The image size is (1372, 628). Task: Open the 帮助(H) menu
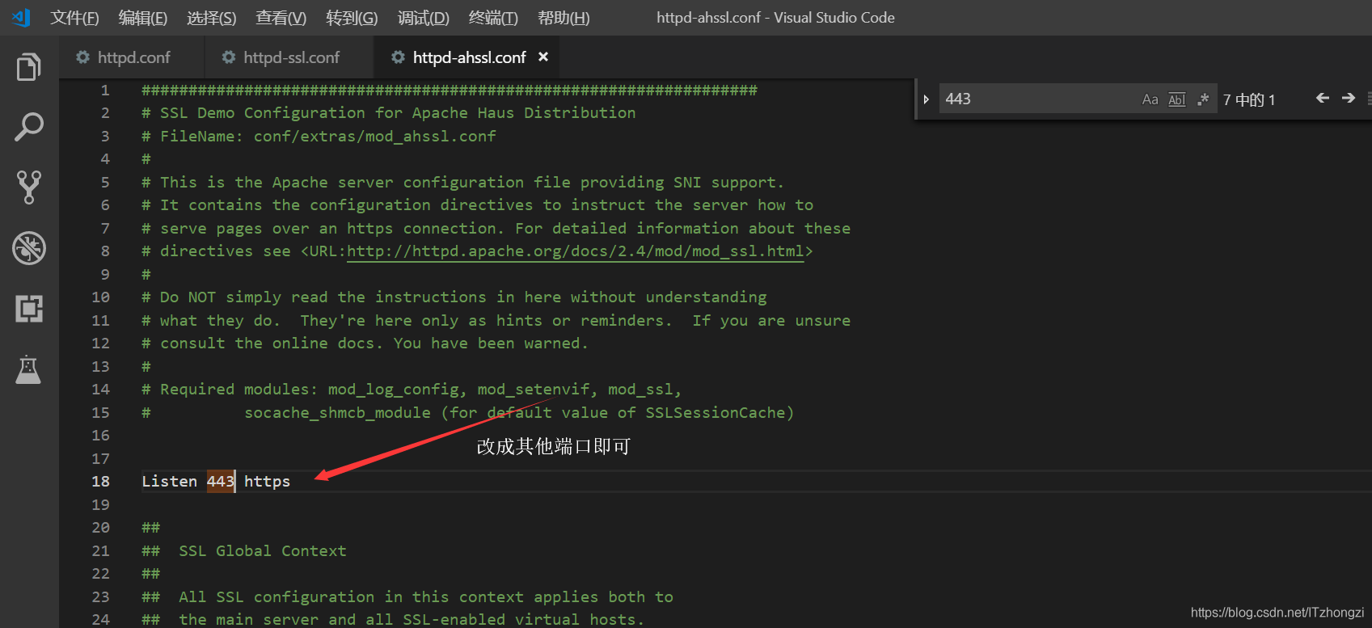click(564, 18)
